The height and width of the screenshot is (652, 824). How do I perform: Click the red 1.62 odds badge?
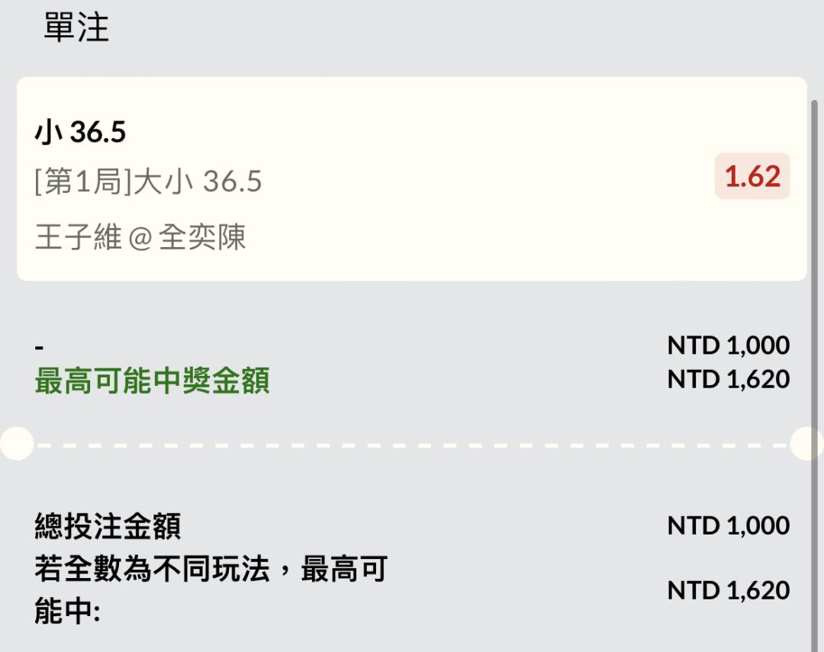(752, 176)
